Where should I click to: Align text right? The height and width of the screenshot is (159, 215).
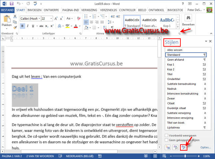coord(97,22)
